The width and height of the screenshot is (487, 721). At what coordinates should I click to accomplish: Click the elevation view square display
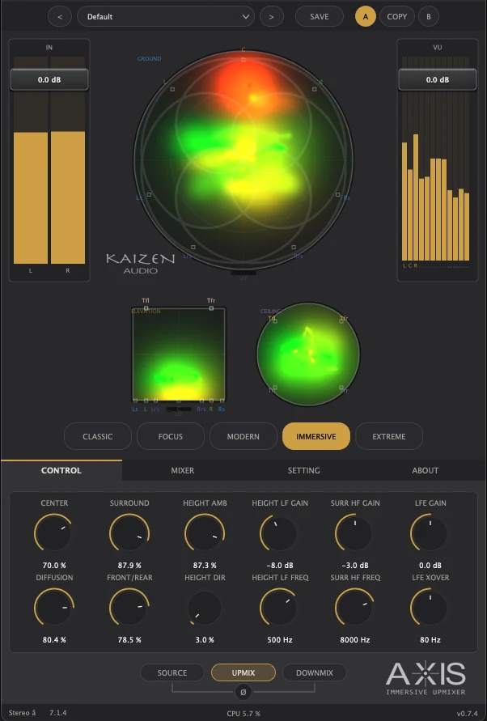pos(179,354)
